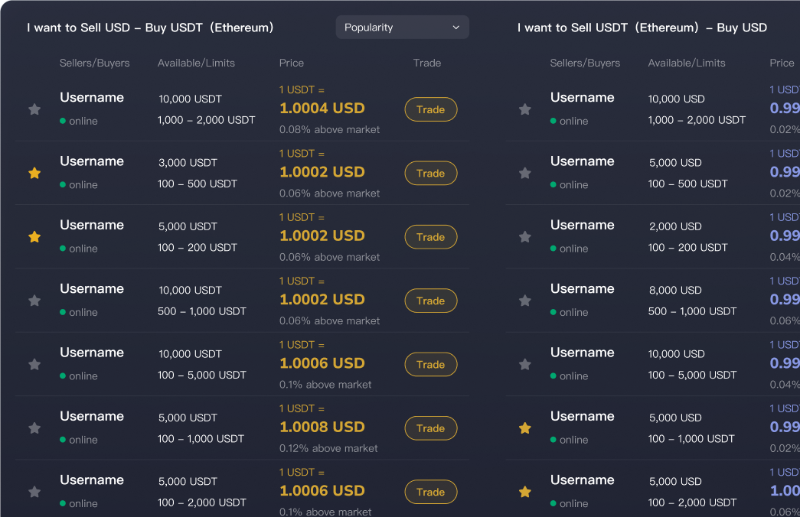Unstar the buyer with 100 – 1,000 USDT limits
The height and width of the screenshot is (517, 800).
pos(525,428)
